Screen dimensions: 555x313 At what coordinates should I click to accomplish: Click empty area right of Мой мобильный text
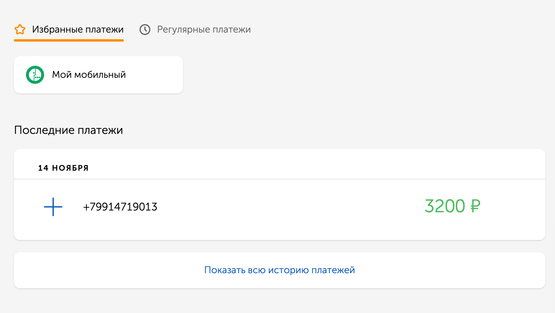pos(154,75)
